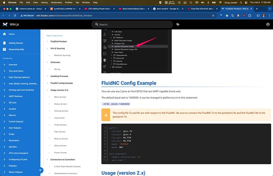Open Status Outputs in the sidebar
The height and width of the screenshot is (176, 273).
[16, 172]
